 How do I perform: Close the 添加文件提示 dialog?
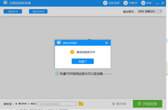[106, 43]
